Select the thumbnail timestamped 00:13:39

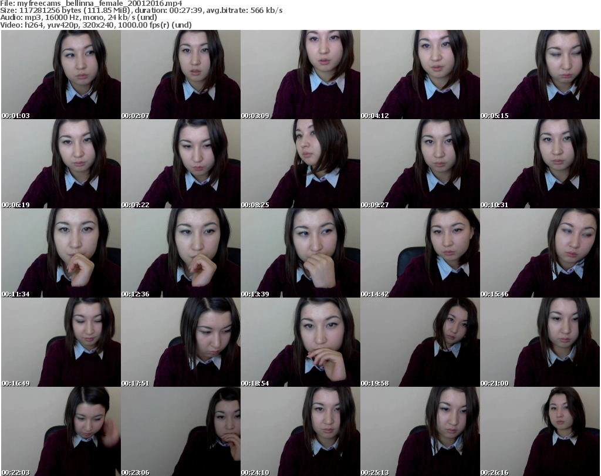pos(300,253)
